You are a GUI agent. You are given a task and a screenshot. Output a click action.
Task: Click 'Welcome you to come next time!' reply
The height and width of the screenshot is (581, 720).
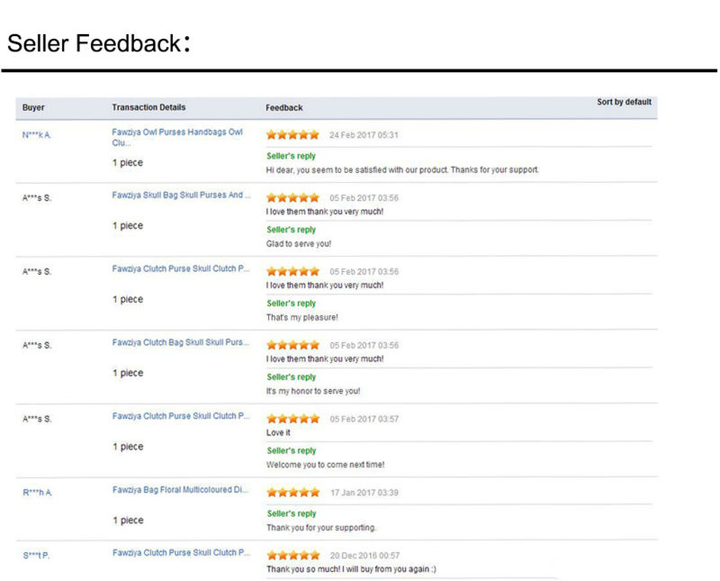click(325, 465)
